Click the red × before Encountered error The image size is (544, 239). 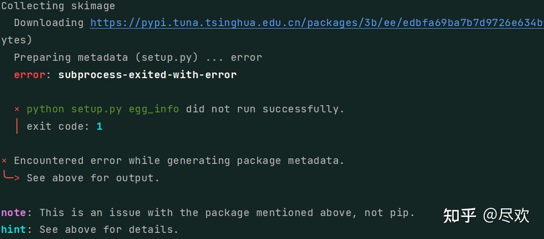[4, 161]
